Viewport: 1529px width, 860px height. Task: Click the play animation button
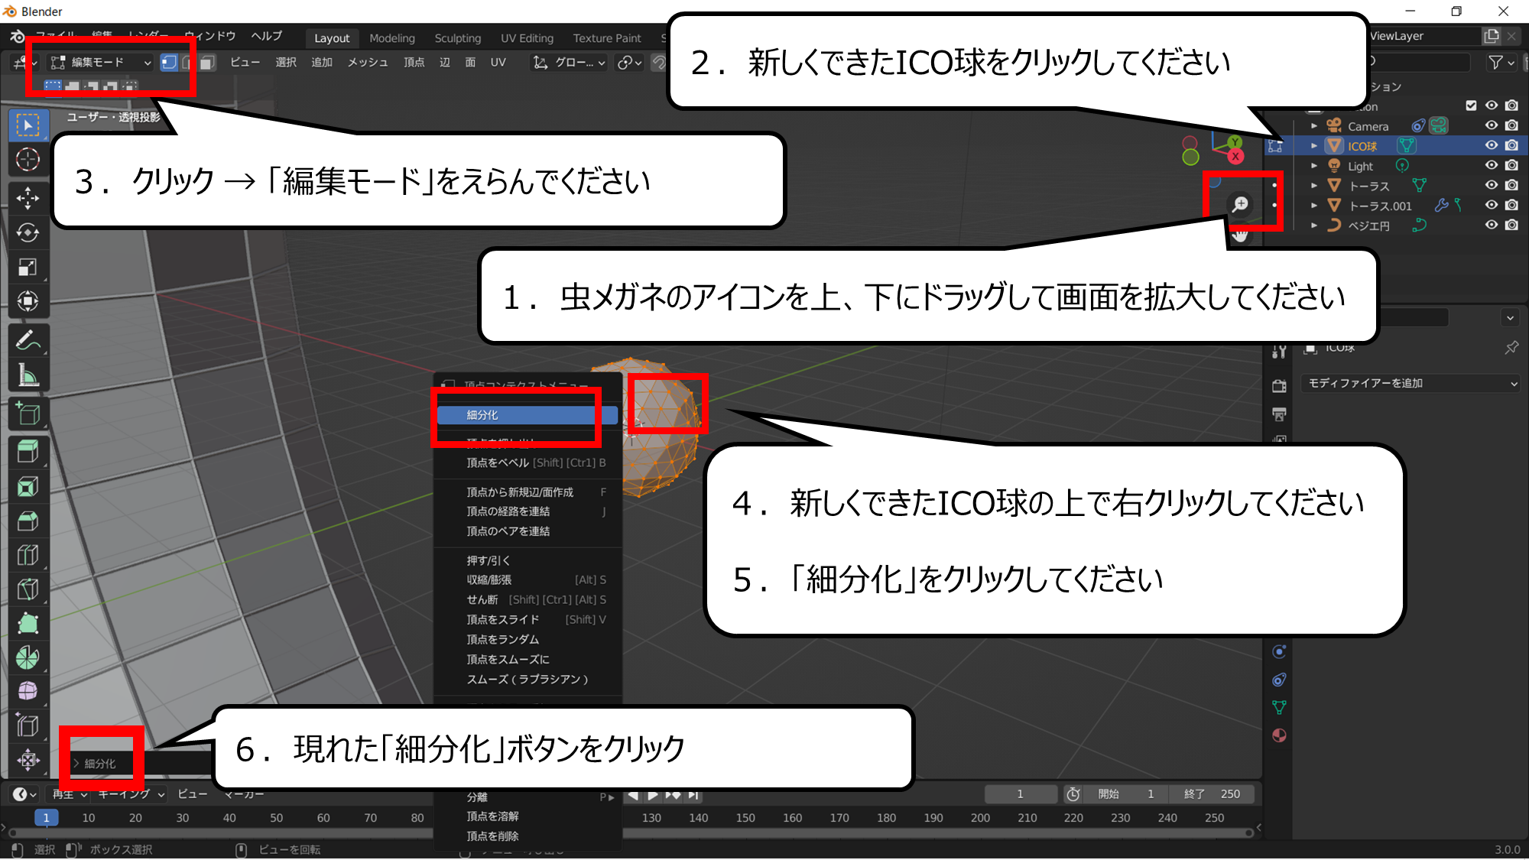pyautogui.click(x=652, y=795)
